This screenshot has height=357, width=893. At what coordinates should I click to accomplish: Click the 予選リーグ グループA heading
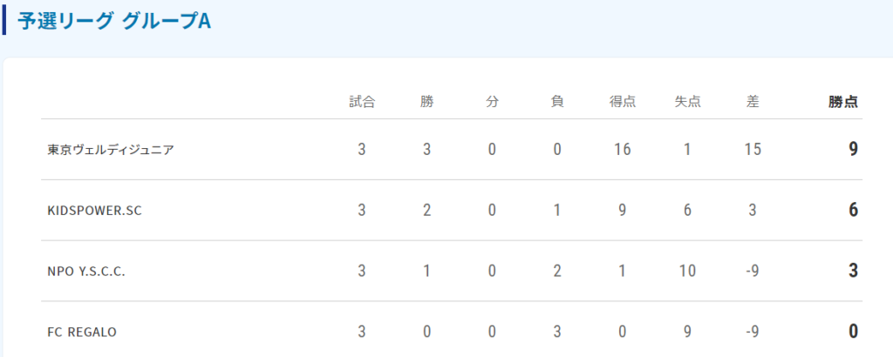pyautogui.click(x=114, y=21)
